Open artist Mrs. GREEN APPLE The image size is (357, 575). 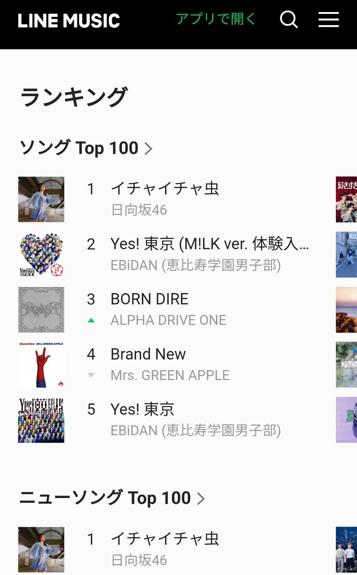pyautogui.click(x=170, y=375)
